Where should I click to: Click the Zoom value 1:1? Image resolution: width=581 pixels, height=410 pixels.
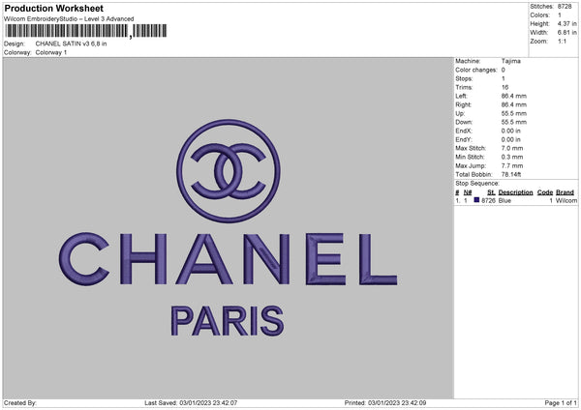562,41
